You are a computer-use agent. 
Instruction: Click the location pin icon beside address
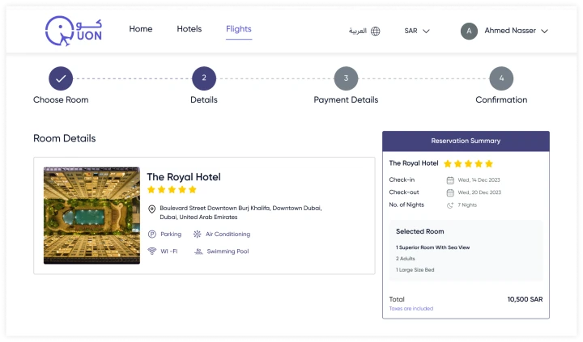click(151, 209)
